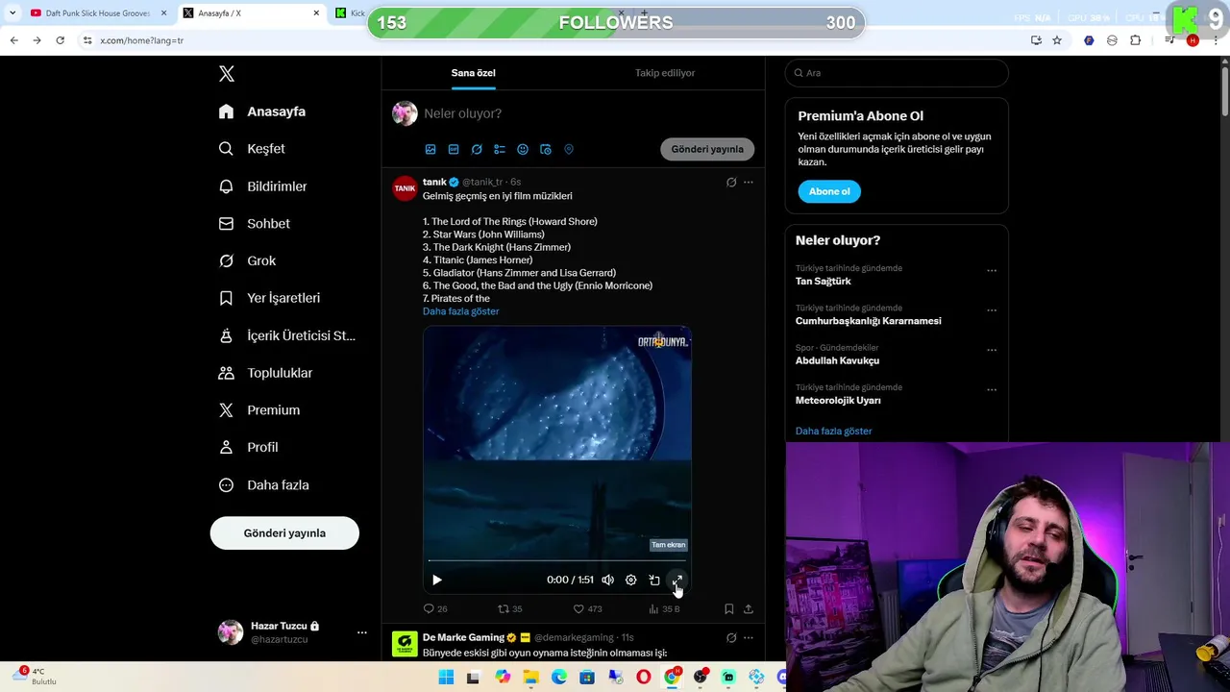Toggle picture-in-picture on video
The width and height of the screenshot is (1230, 692).
[654, 580]
